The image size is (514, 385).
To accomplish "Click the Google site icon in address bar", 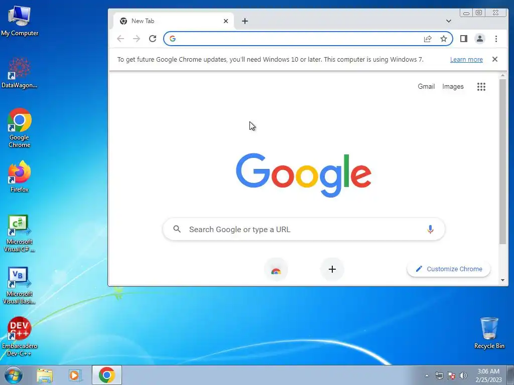I will click(x=173, y=39).
